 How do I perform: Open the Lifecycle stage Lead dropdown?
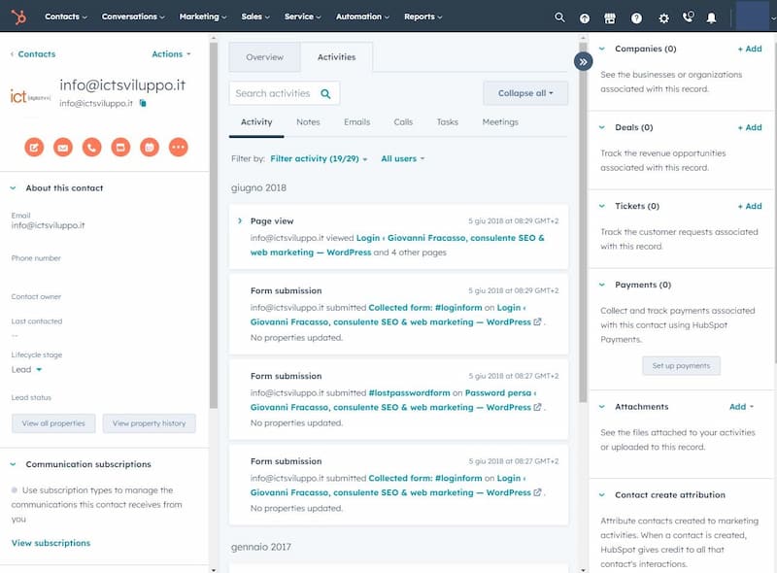(27, 370)
